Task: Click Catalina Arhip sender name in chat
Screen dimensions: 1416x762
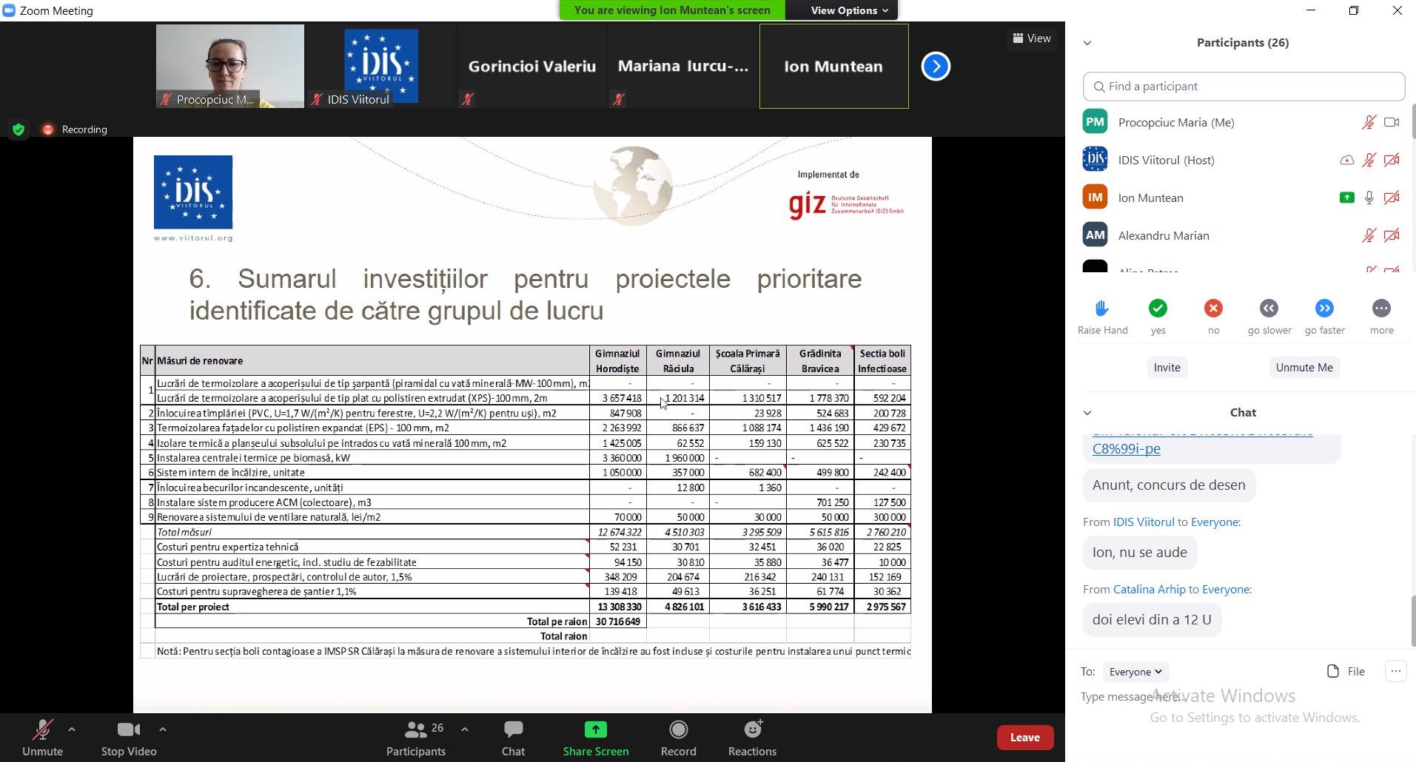Action: pos(1150,590)
